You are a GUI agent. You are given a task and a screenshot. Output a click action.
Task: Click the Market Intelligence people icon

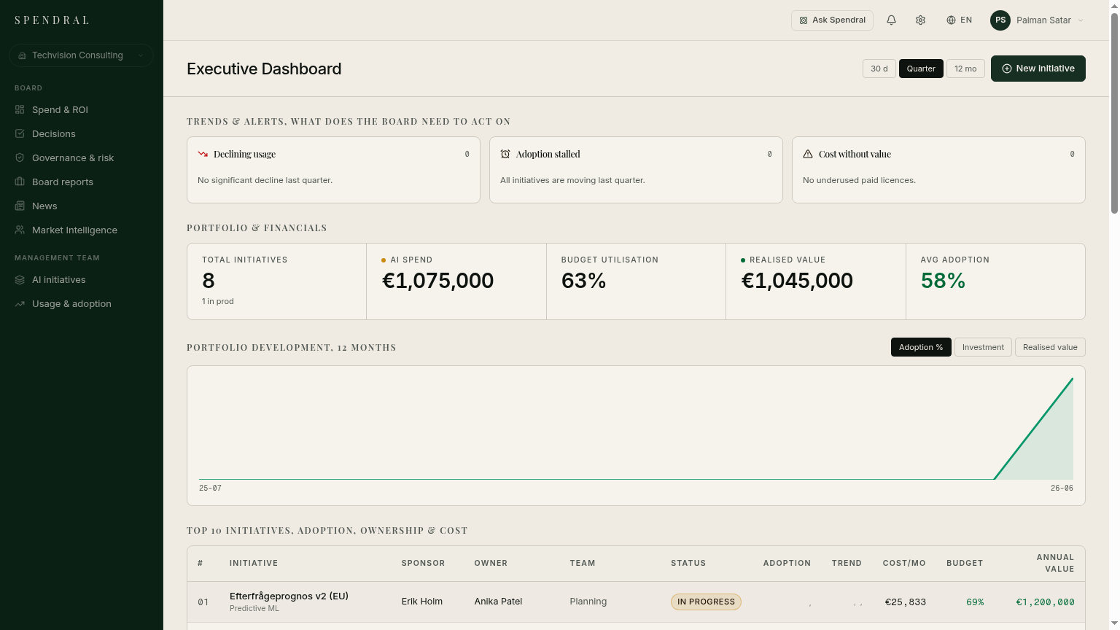click(x=20, y=230)
